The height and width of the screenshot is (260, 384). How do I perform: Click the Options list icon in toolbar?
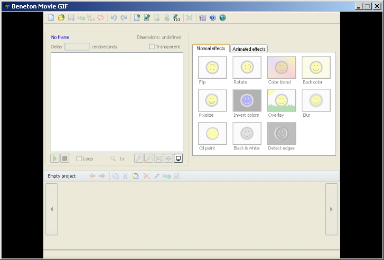pos(203,17)
